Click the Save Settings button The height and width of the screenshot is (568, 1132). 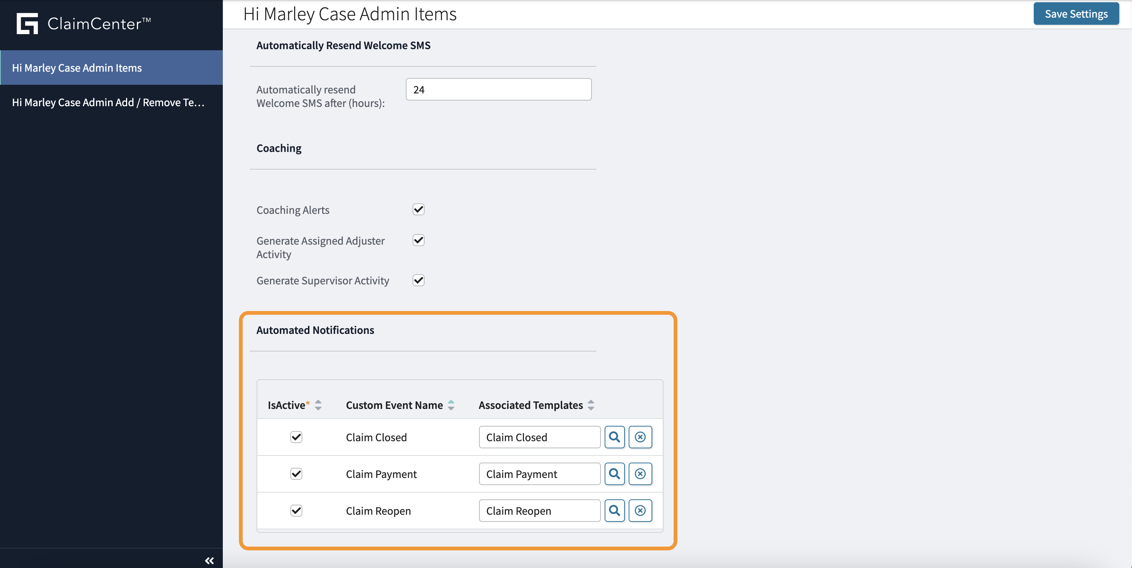click(1076, 14)
